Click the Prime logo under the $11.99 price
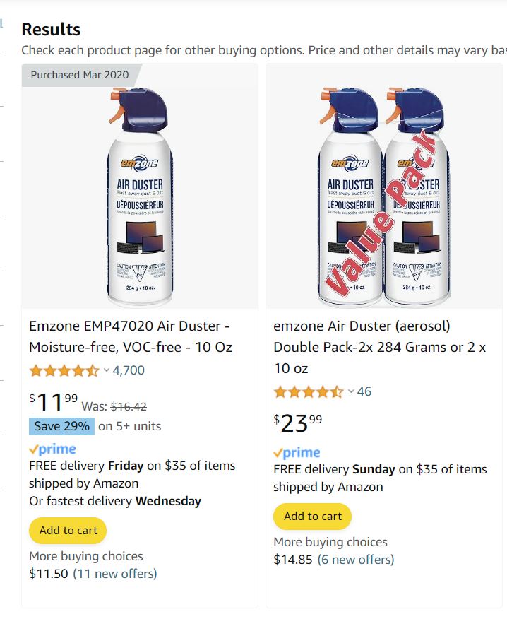 pos(52,449)
